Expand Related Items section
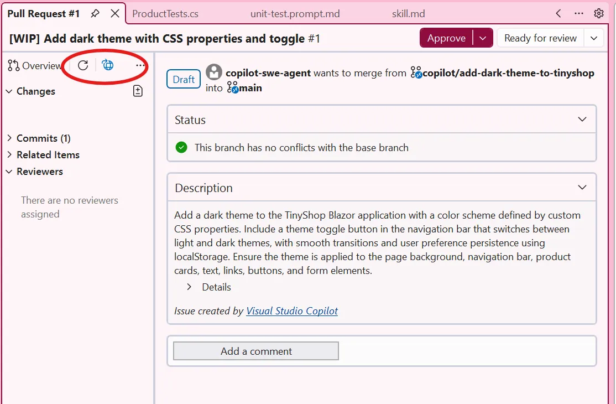Screen dimensions: 616x404 click(9, 154)
